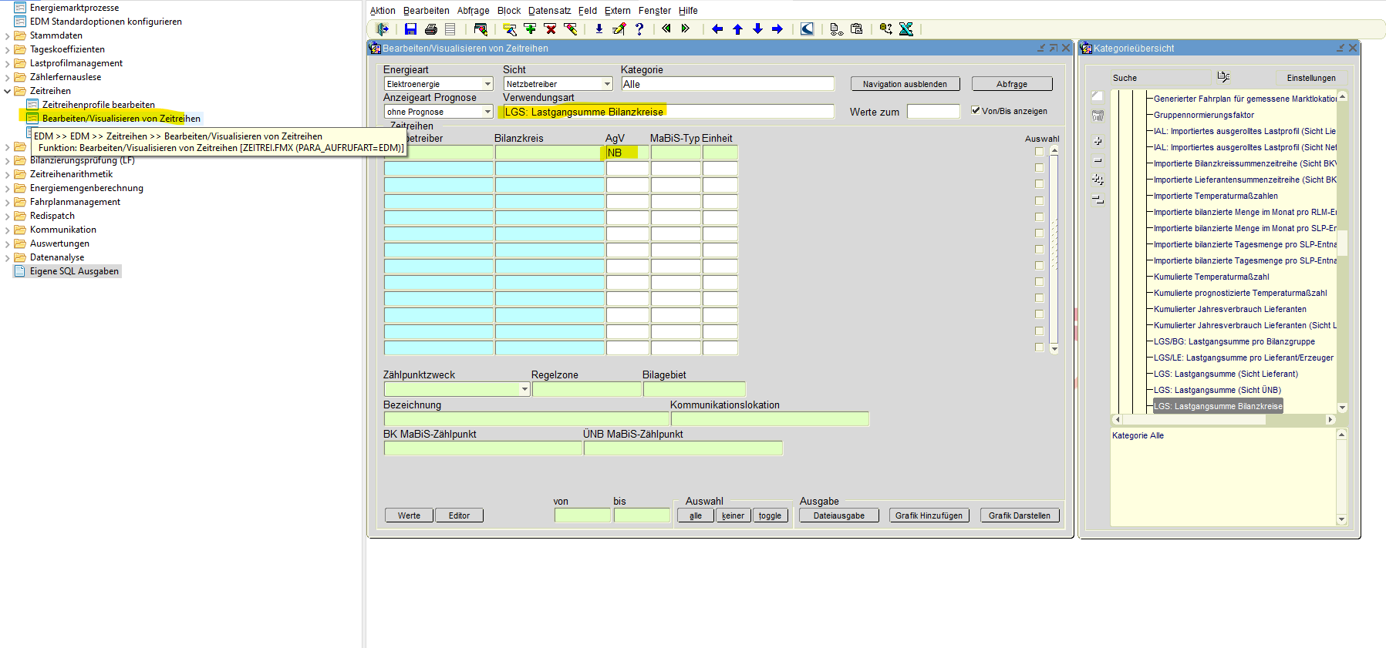Viewport: 1386px width, 648px height.
Task: Click the green Excel export icon
Action: (906, 29)
